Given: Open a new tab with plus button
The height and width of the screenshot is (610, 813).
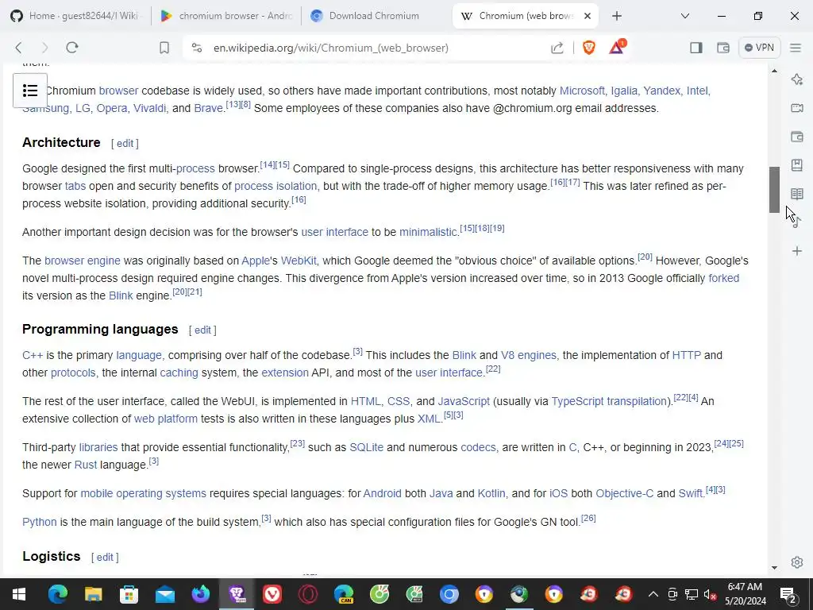Looking at the screenshot, I should tap(616, 16).
